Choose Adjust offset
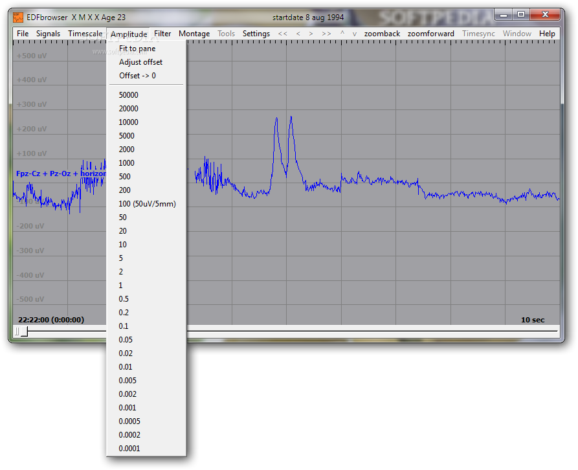The height and width of the screenshot is (470, 578). coord(146,62)
